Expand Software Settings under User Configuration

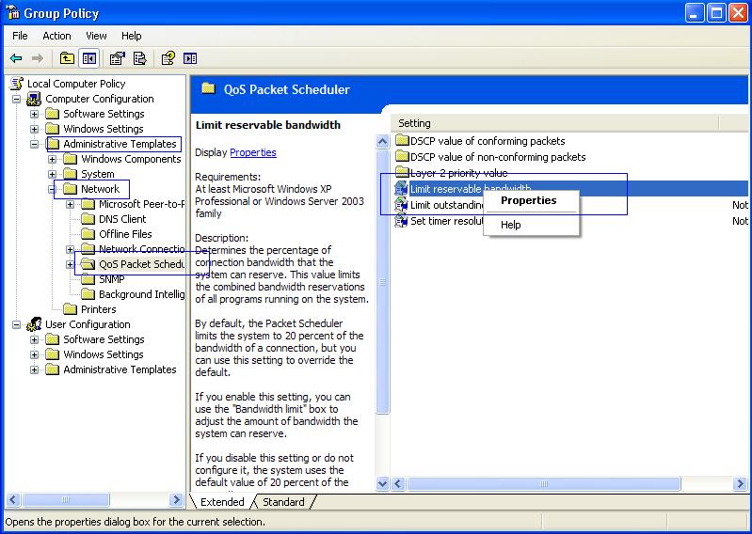[x=34, y=339]
